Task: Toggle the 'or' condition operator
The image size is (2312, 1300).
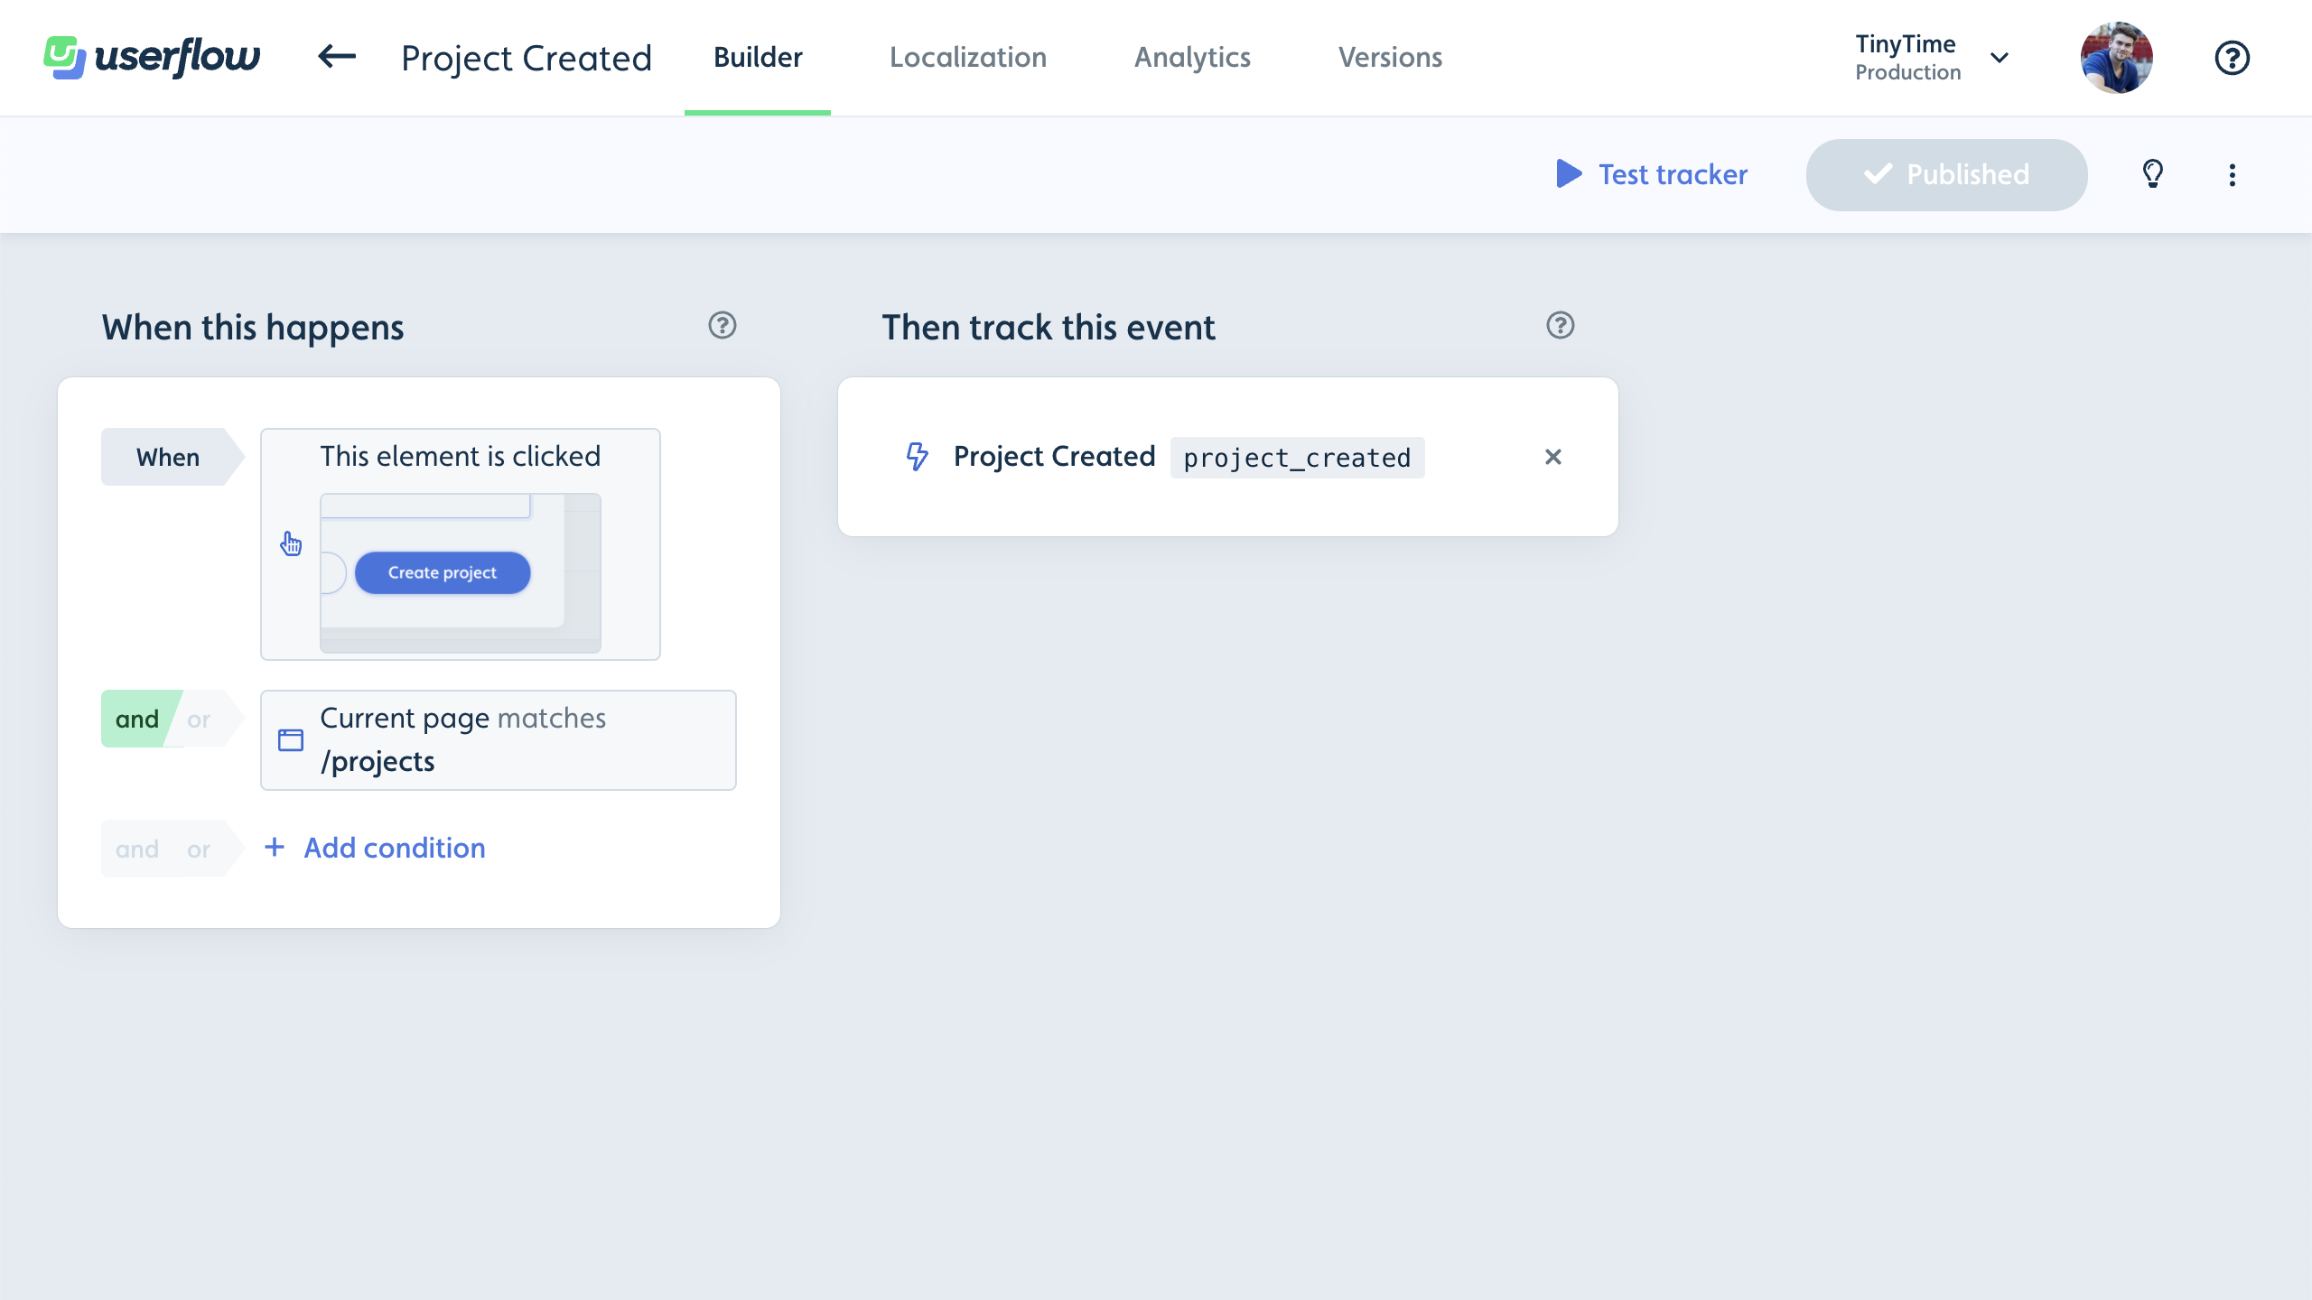Action: point(199,718)
